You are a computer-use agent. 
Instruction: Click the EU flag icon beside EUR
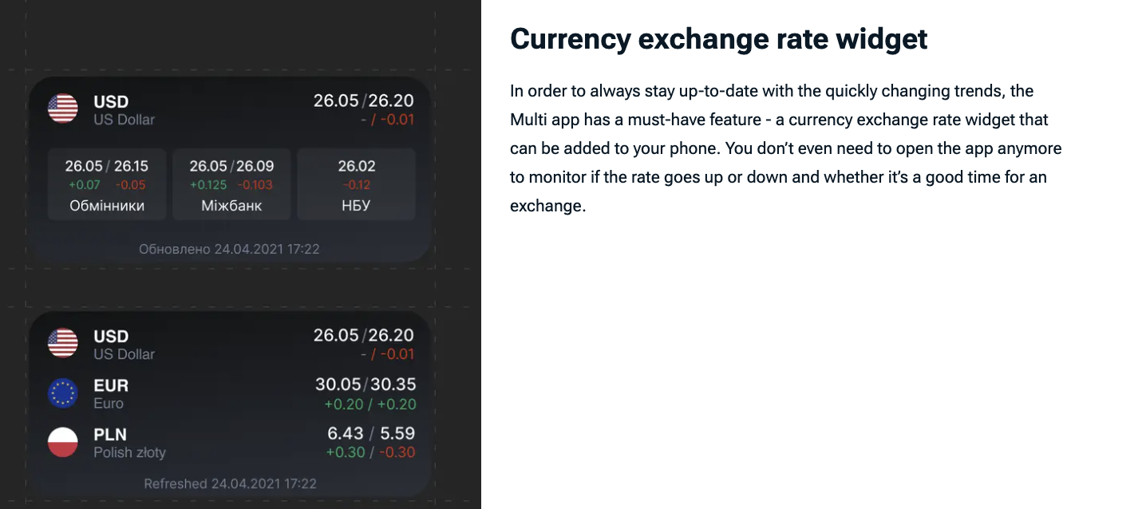point(62,393)
